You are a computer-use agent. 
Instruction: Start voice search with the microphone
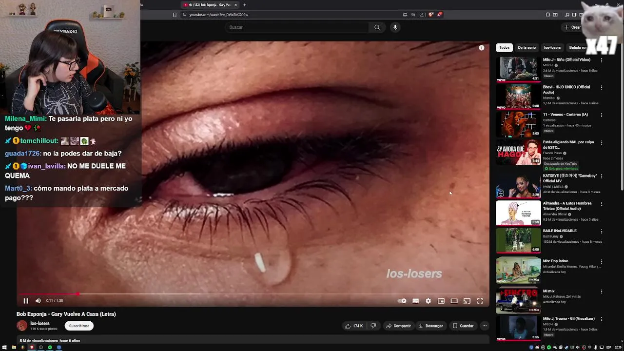[x=395, y=27]
